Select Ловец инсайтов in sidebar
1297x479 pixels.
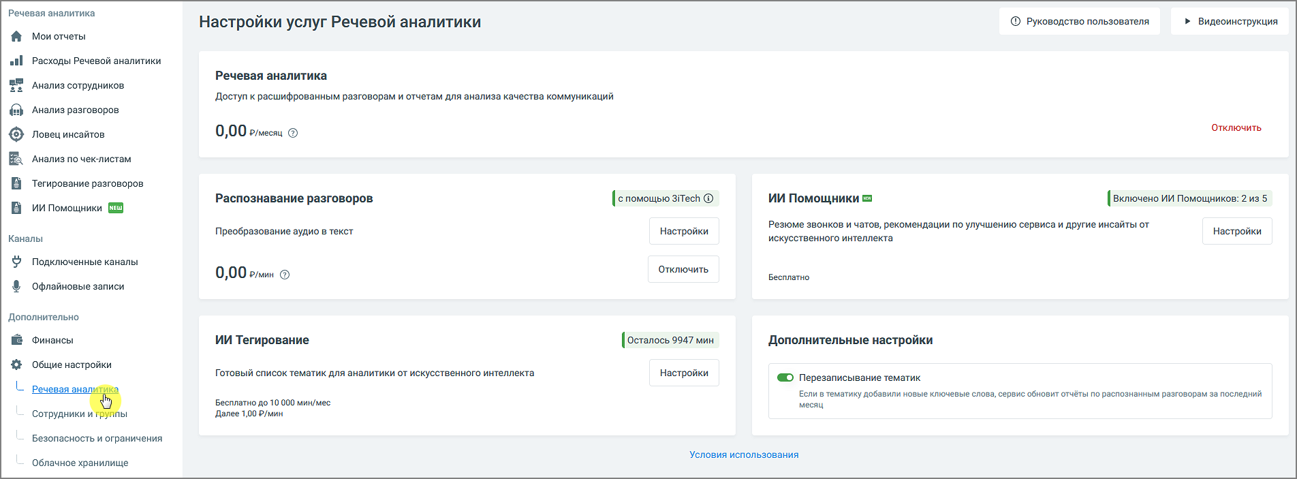(68, 134)
